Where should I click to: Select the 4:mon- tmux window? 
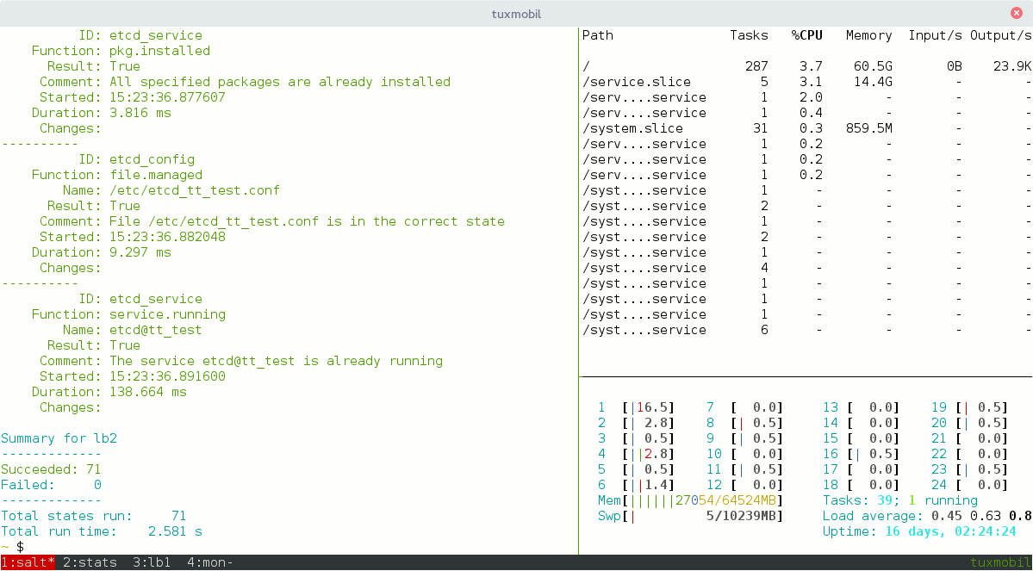209,562
